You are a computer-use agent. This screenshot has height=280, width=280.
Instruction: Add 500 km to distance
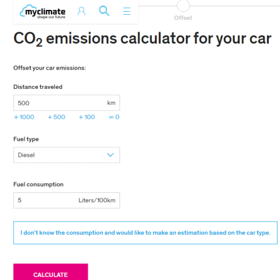(x=57, y=117)
